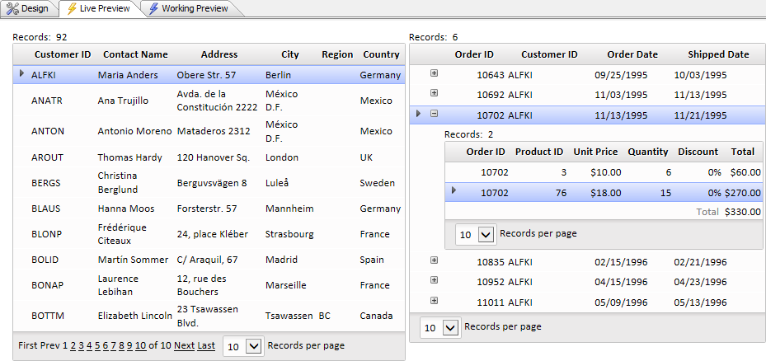The height and width of the screenshot is (361, 766).
Task: Expand order 10692 row
Action: 434,93
